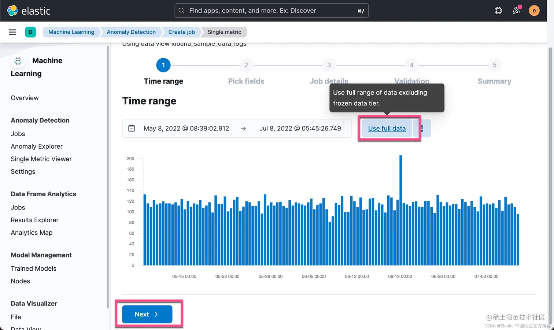Open Nodes under Model Management
Image resolution: width=554 pixels, height=330 pixels.
pyautogui.click(x=20, y=281)
